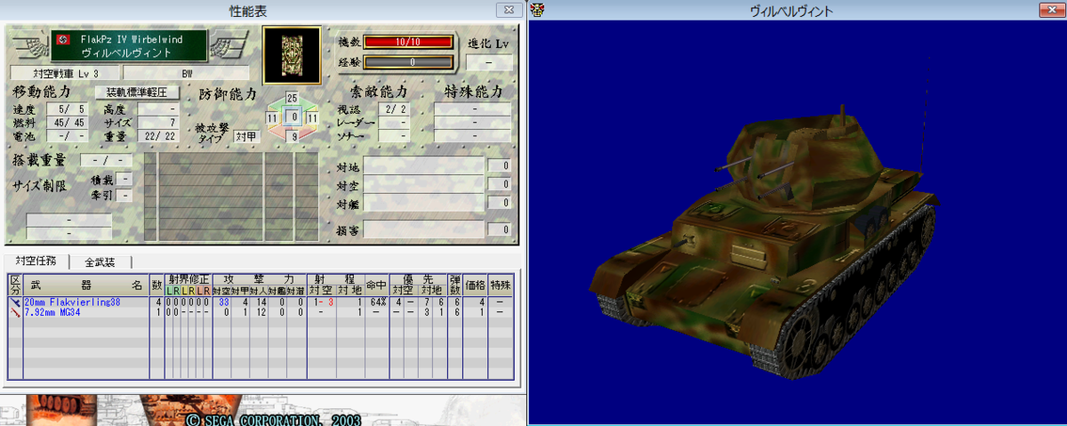The image size is (1067, 426).
Task: Click the armor hexagon defense diagram
Action: point(293,117)
